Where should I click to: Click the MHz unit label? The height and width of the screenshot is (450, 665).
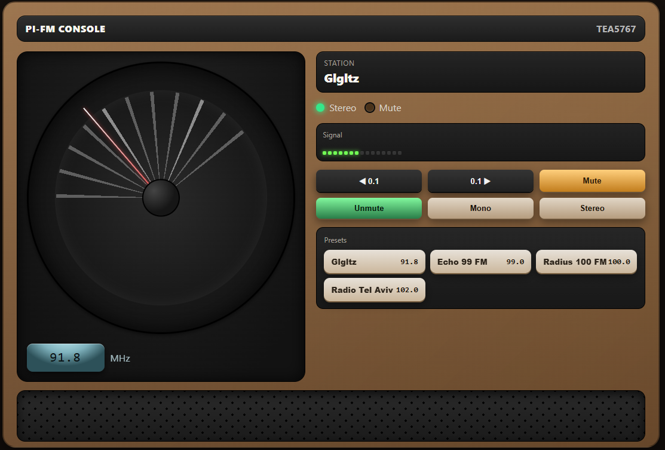coord(120,359)
